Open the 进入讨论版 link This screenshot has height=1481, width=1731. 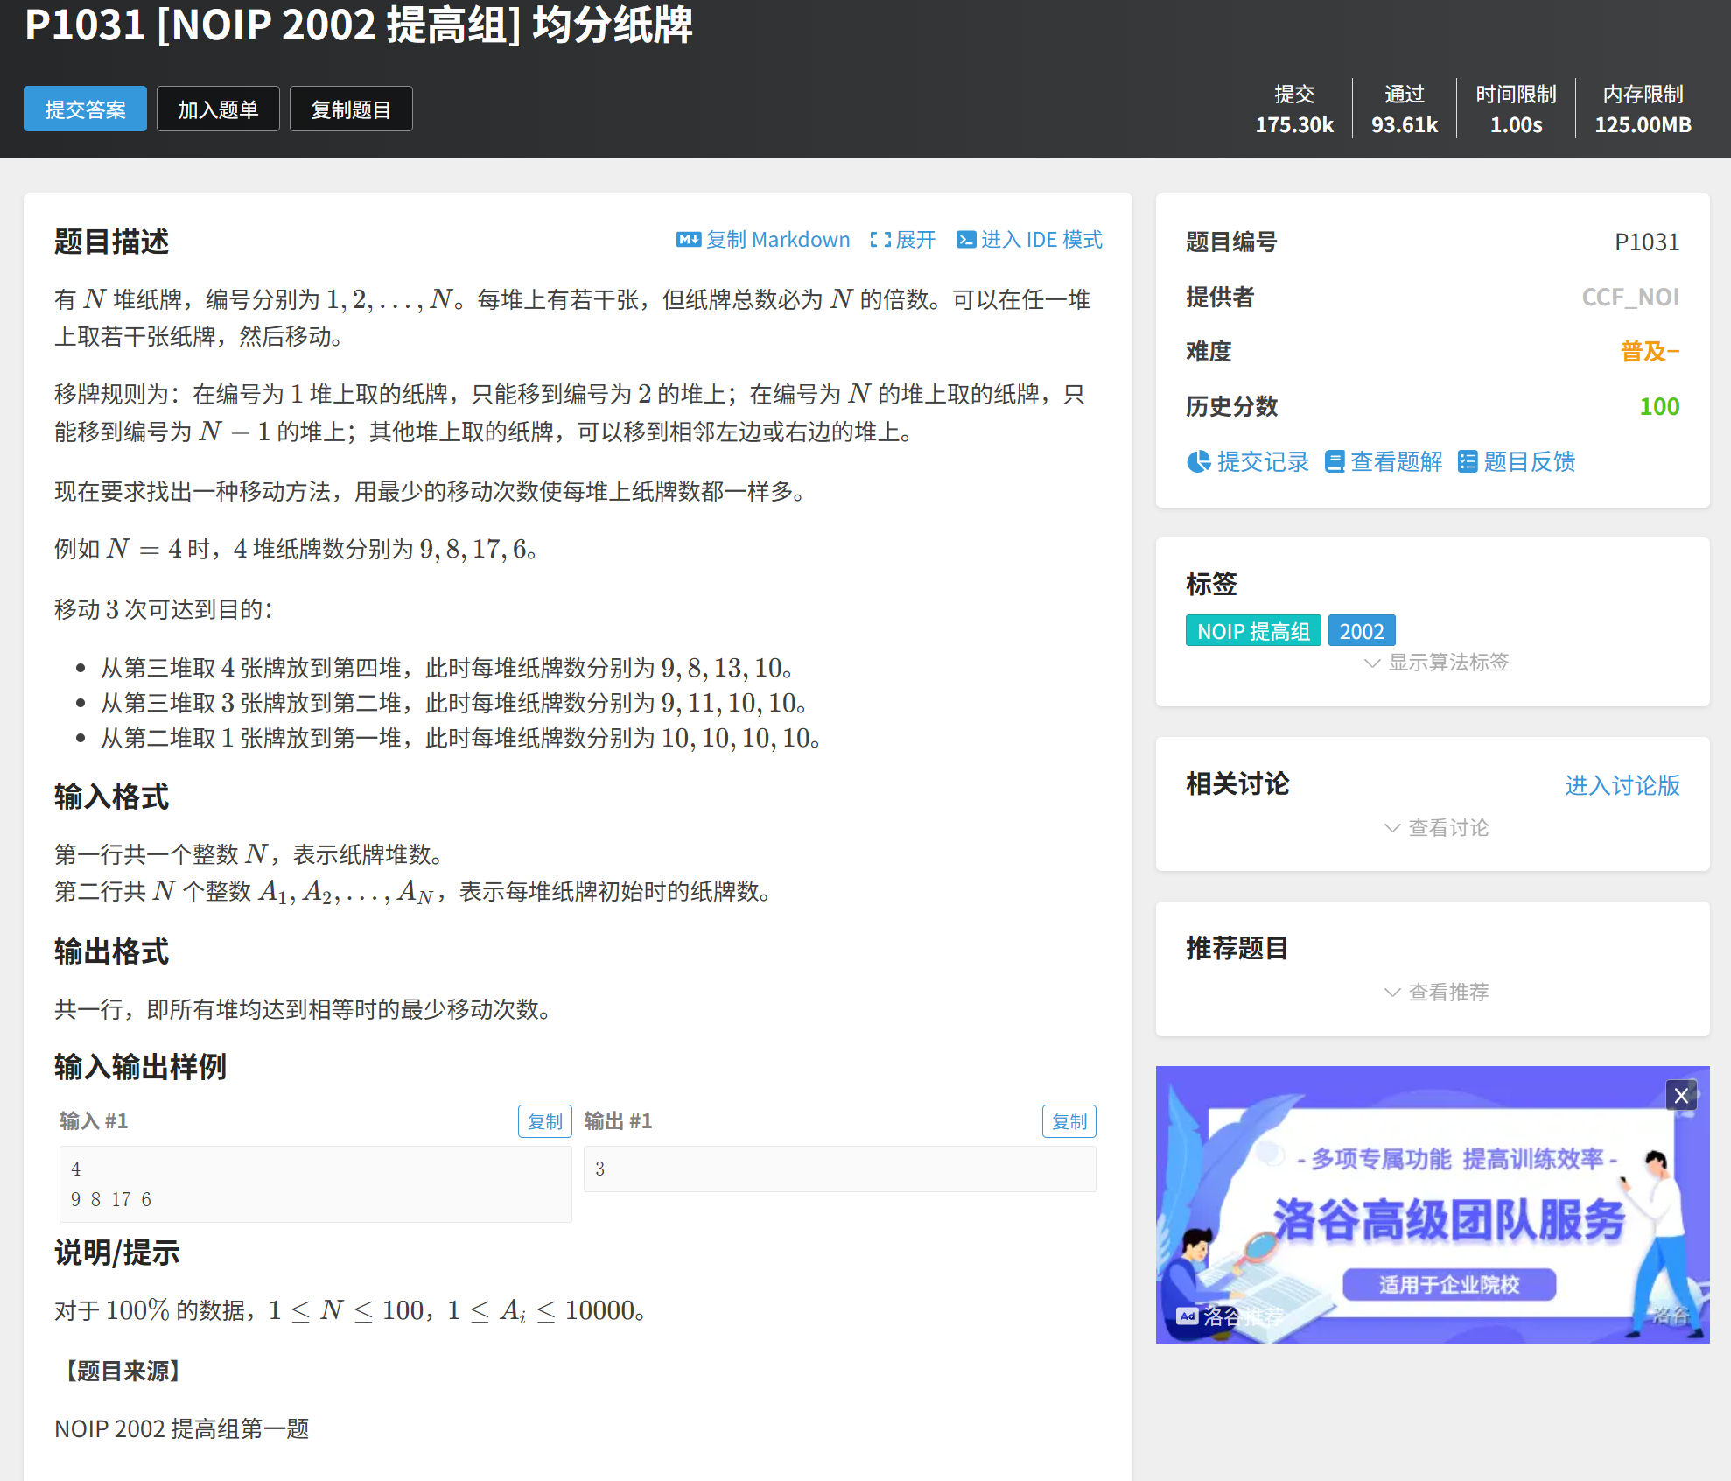(1622, 785)
